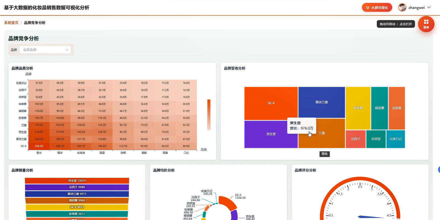
Task: Click the 品牌品类分析 panel title
Action: (22, 68)
